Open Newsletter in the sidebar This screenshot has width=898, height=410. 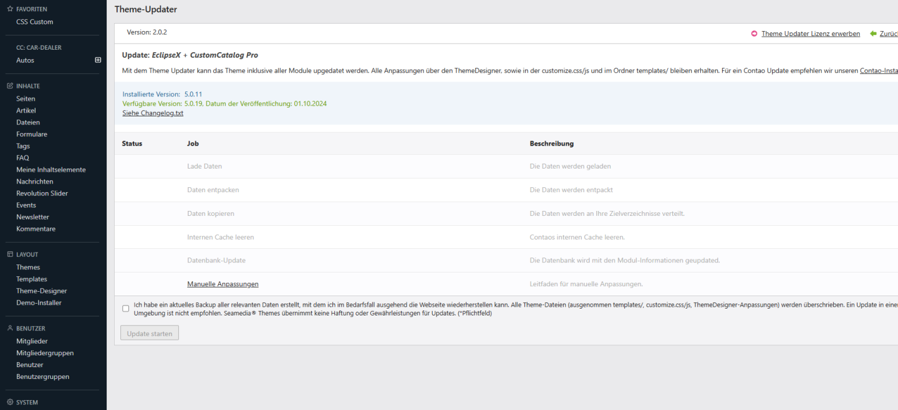point(32,217)
